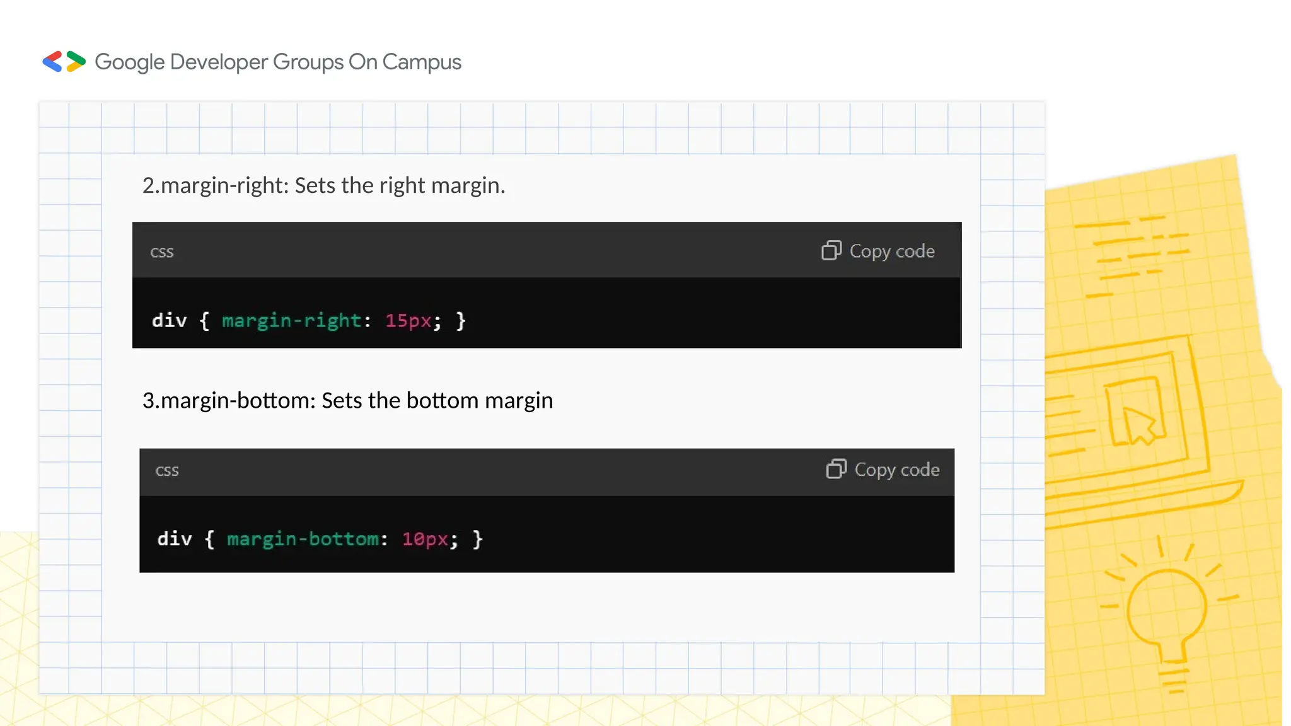Click 'Google Developer Groups On Campus' title text
Viewport: 1291px width, 726px height.
click(x=278, y=62)
